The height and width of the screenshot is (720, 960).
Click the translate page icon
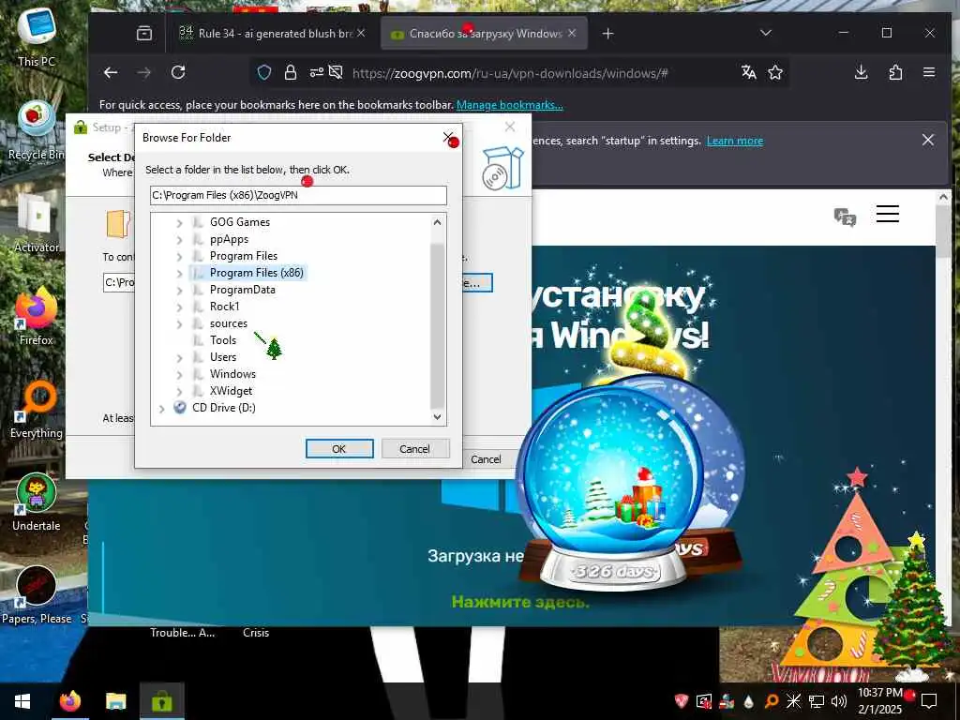click(x=749, y=73)
